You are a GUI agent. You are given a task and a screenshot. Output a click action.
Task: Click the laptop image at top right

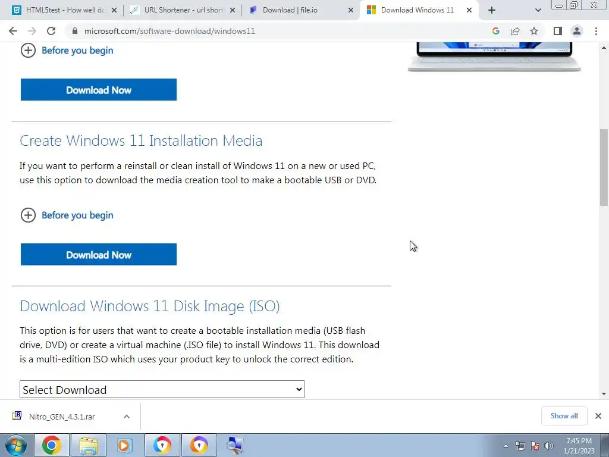494,57
